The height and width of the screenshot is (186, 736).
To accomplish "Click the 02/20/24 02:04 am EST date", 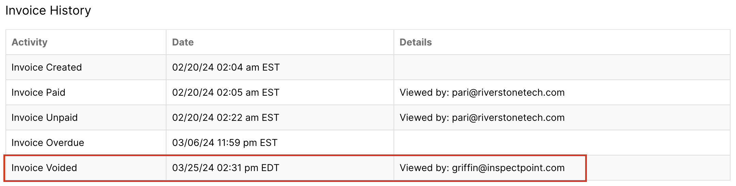I will pyautogui.click(x=226, y=67).
